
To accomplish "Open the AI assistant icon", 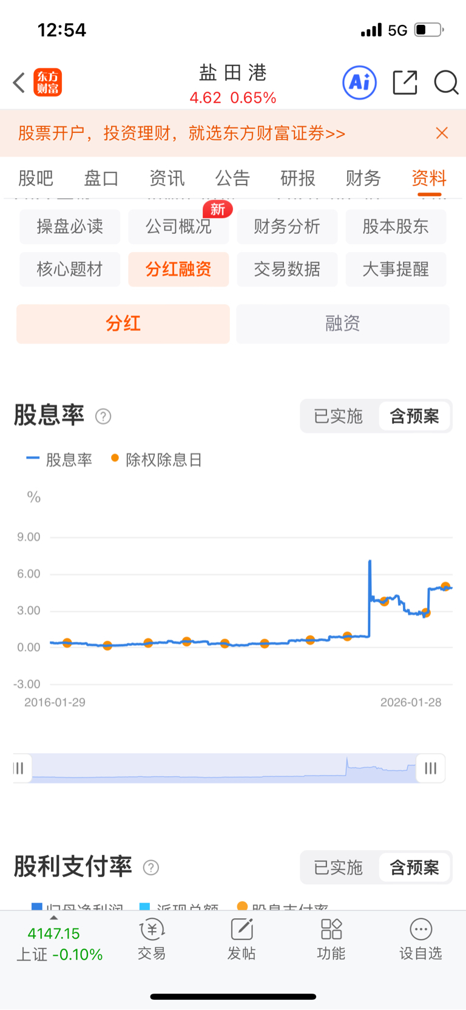I will coord(359,83).
